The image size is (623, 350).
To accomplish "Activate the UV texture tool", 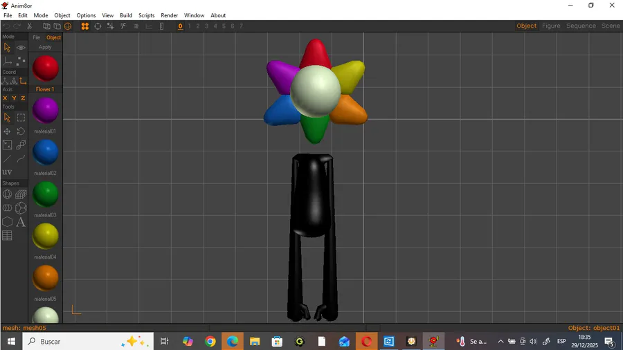I will (7, 172).
